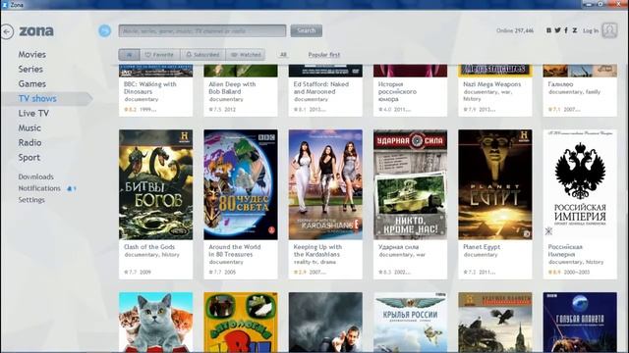Open Downloads page
This screenshot has height=353, width=629.
coord(35,176)
